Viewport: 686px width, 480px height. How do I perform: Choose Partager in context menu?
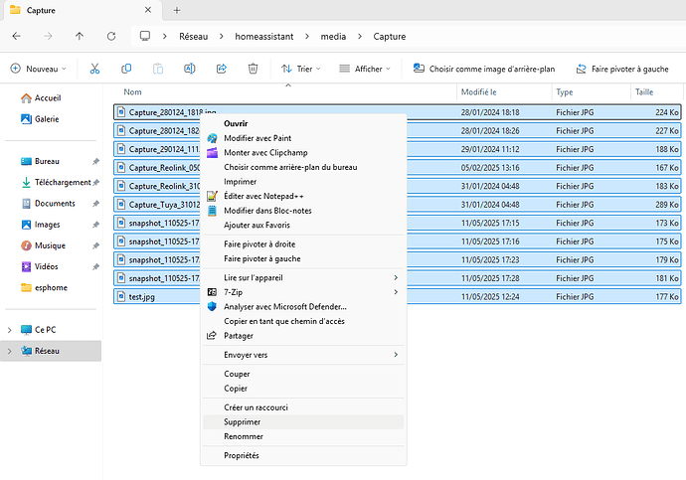[x=303, y=335]
